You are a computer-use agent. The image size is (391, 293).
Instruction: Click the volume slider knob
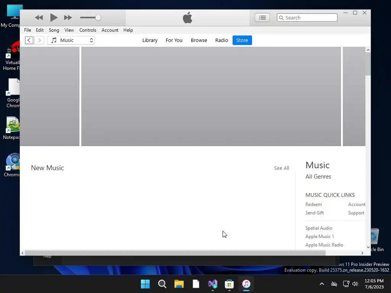pos(98,18)
